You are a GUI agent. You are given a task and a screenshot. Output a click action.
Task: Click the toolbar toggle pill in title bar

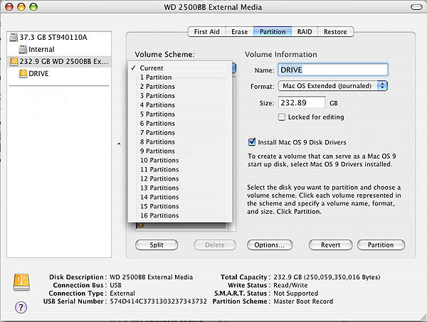(x=416, y=7)
